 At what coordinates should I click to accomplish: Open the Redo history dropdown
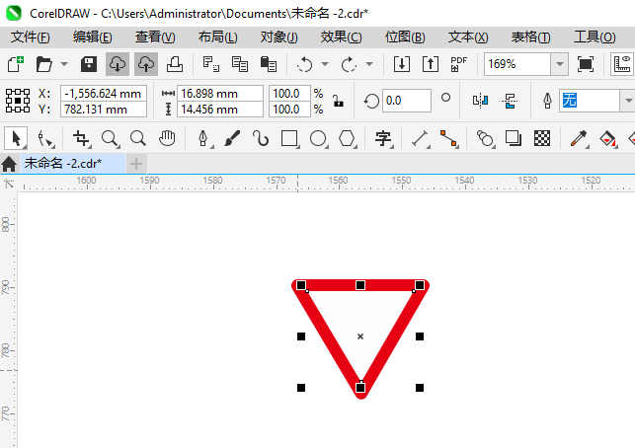point(369,64)
